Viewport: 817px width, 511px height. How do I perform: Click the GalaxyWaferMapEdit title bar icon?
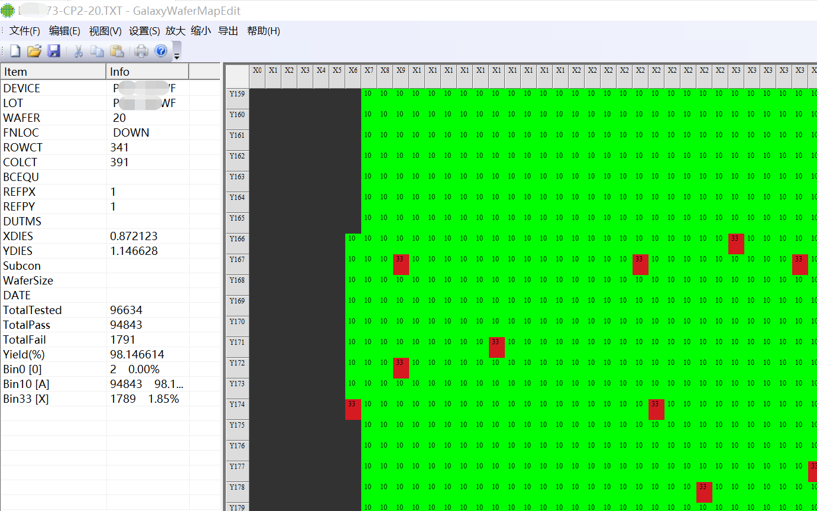(x=8, y=10)
